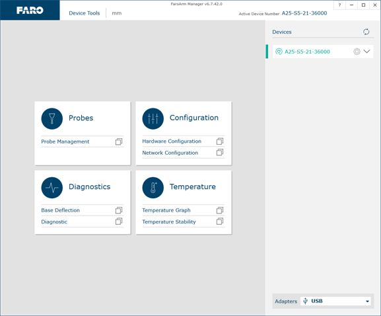Open the Device Tools menu

click(x=85, y=13)
